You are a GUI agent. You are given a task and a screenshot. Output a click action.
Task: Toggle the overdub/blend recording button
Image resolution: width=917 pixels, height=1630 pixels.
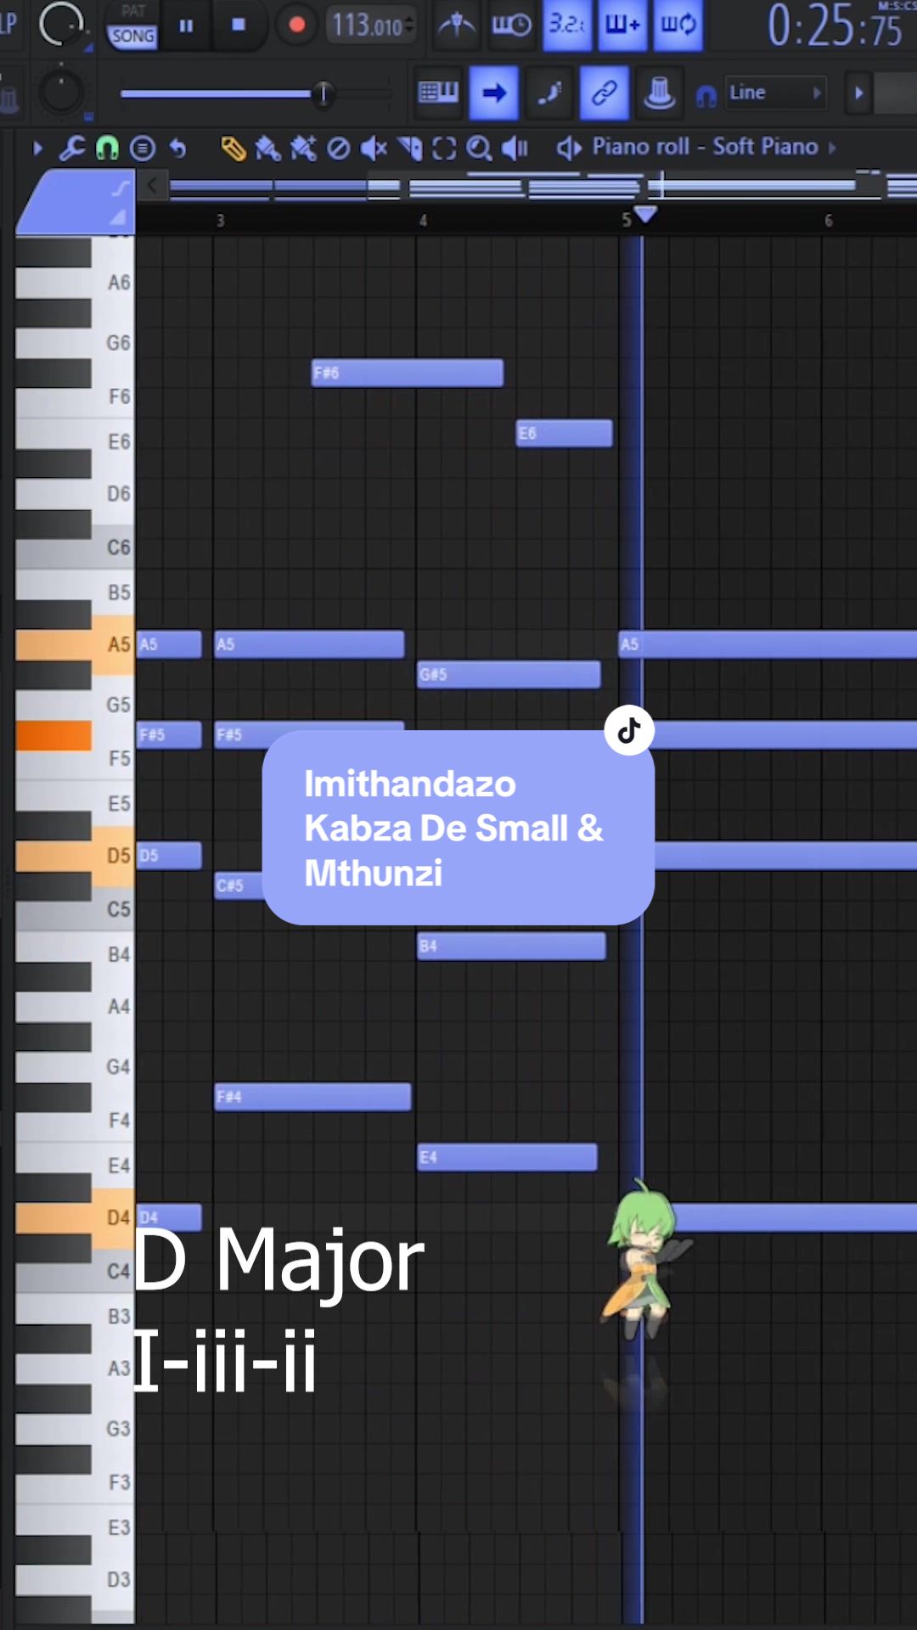(622, 25)
